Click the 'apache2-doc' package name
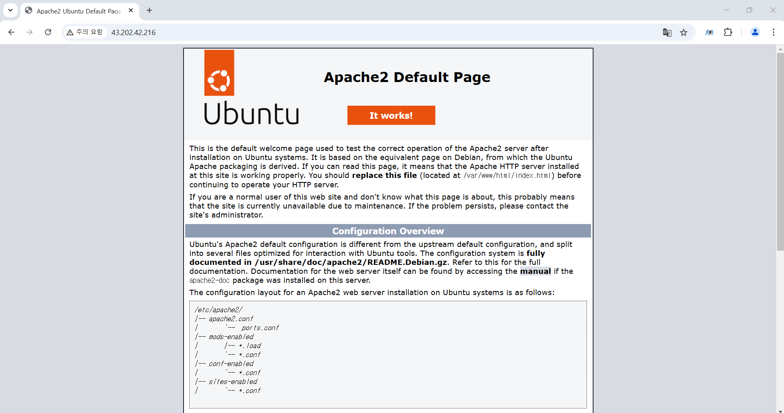 coord(209,280)
